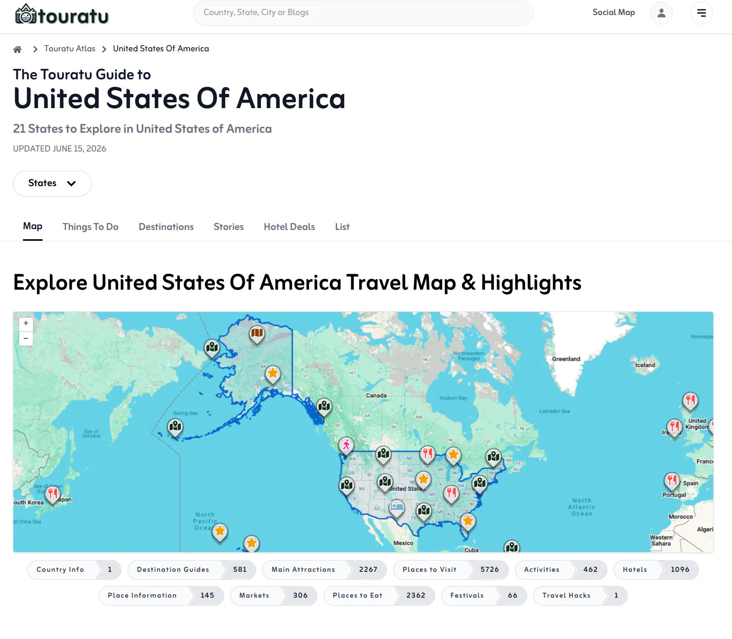Click the star marker in North Pacific Ocean

pyautogui.click(x=220, y=532)
